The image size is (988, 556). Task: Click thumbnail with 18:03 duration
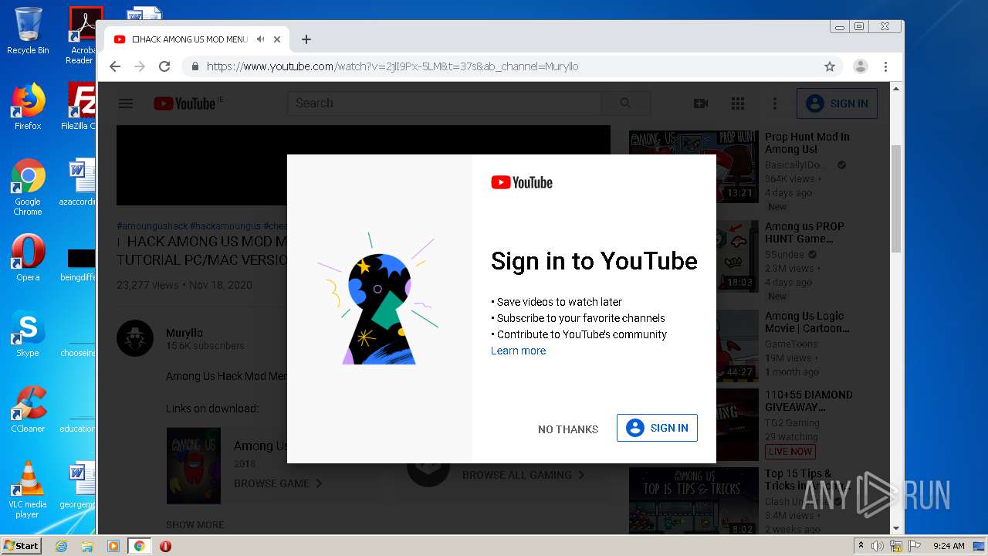coord(694,256)
